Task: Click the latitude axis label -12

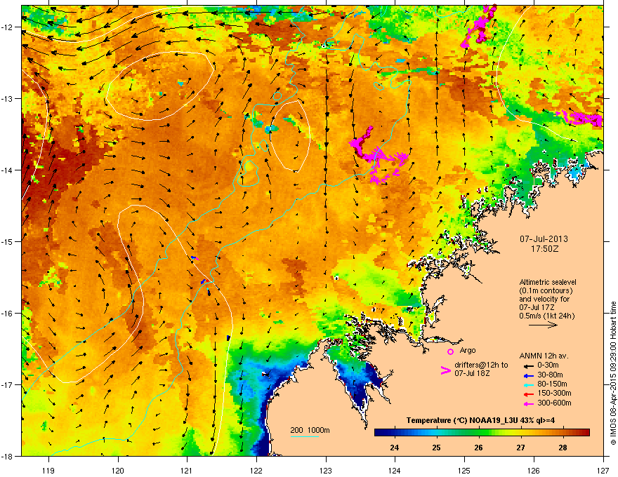Action: (x=7, y=27)
